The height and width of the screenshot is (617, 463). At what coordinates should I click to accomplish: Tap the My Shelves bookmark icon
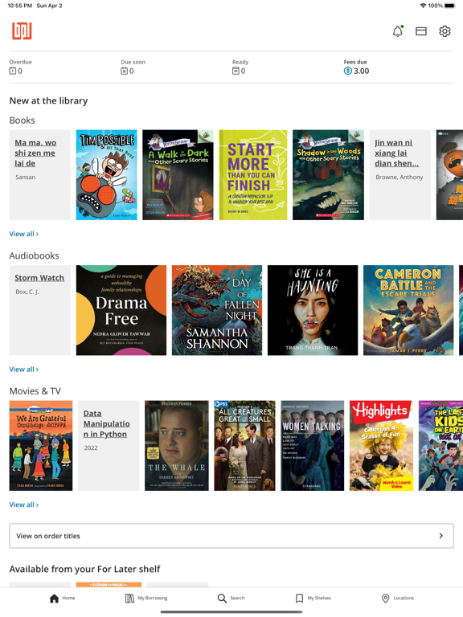click(299, 598)
